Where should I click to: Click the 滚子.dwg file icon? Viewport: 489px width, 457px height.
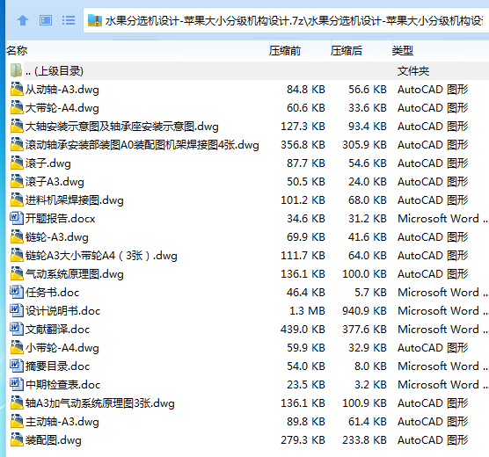[17, 163]
